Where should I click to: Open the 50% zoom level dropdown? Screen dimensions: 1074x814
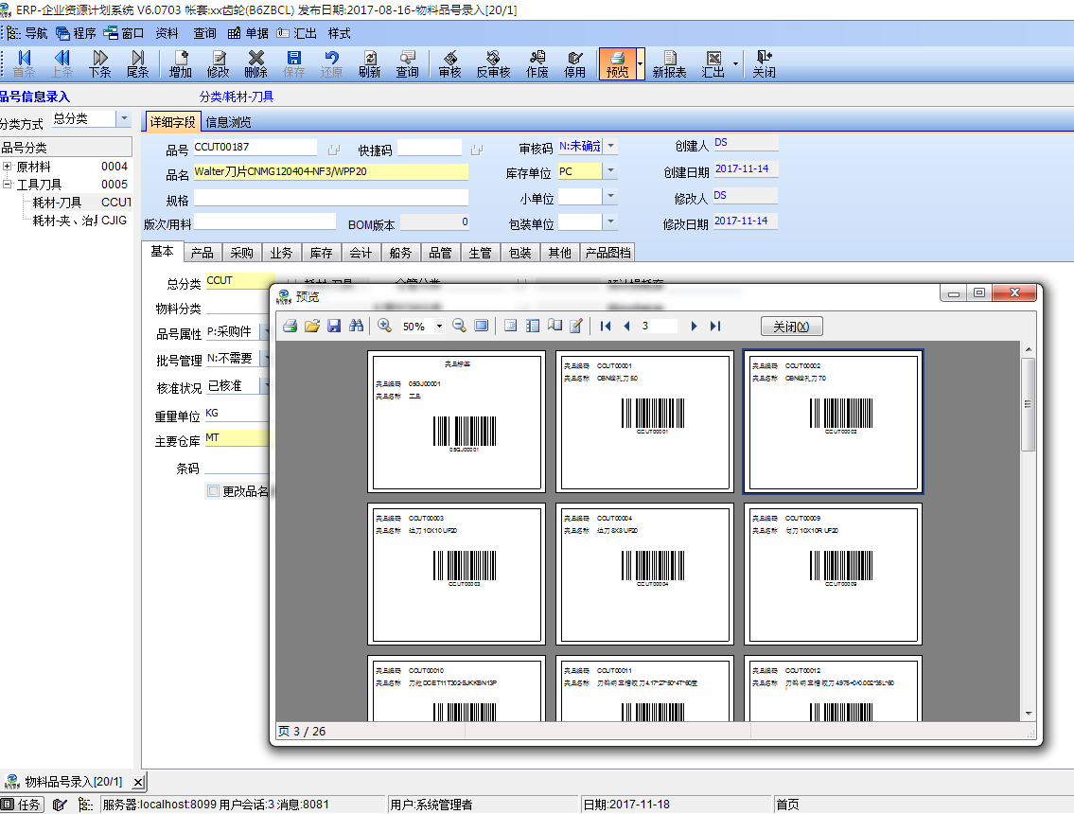(x=439, y=327)
